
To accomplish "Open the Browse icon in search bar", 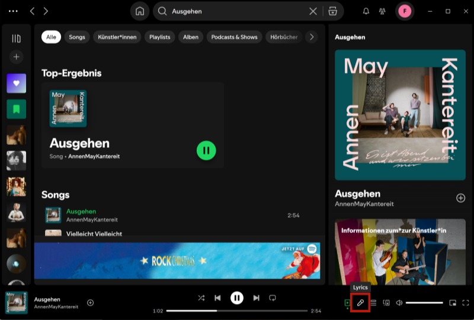I will (333, 11).
